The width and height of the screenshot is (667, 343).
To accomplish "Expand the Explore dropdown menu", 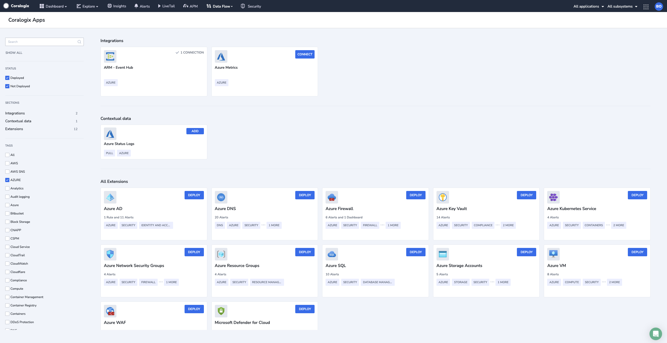I will [x=87, y=6].
